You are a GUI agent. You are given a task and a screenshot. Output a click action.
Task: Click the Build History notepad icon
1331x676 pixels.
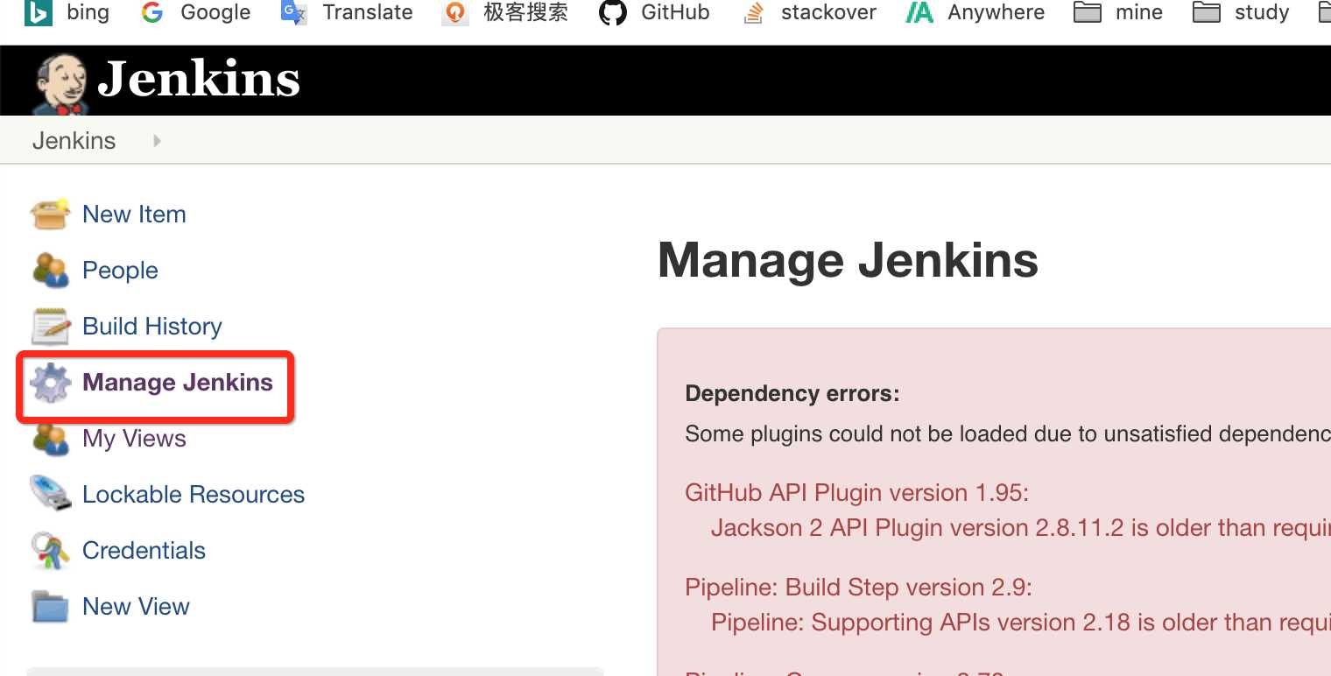[50, 326]
